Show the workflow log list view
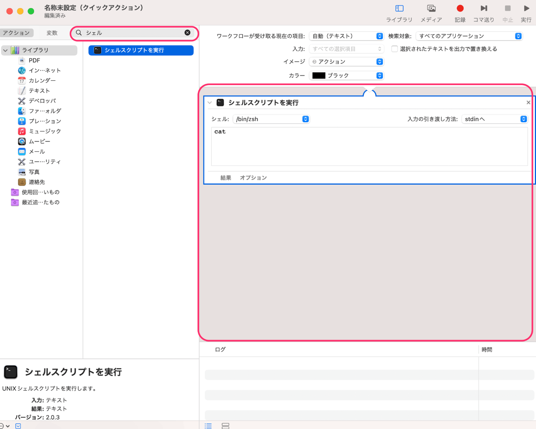Viewport: 536px width, 429px height. pyautogui.click(x=208, y=426)
